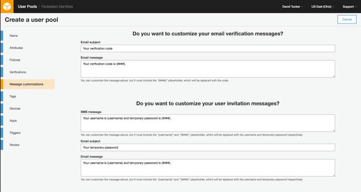Open the Support dropdown menu

(x=349, y=7)
